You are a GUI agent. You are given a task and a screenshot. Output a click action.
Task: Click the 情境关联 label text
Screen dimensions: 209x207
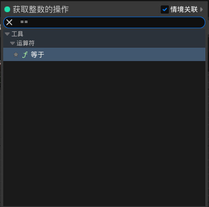pyautogui.click(x=184, y=9)
